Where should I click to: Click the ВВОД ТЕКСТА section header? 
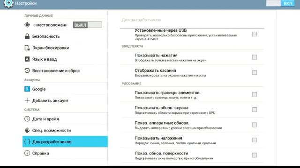click(x=132, y=46)
